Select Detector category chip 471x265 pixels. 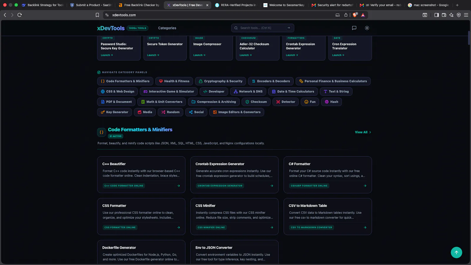[286, 102]
